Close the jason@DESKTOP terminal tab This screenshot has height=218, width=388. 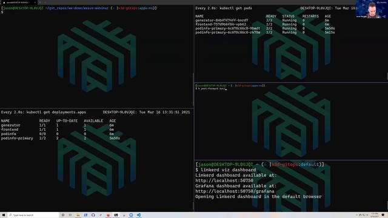(35, 2)
